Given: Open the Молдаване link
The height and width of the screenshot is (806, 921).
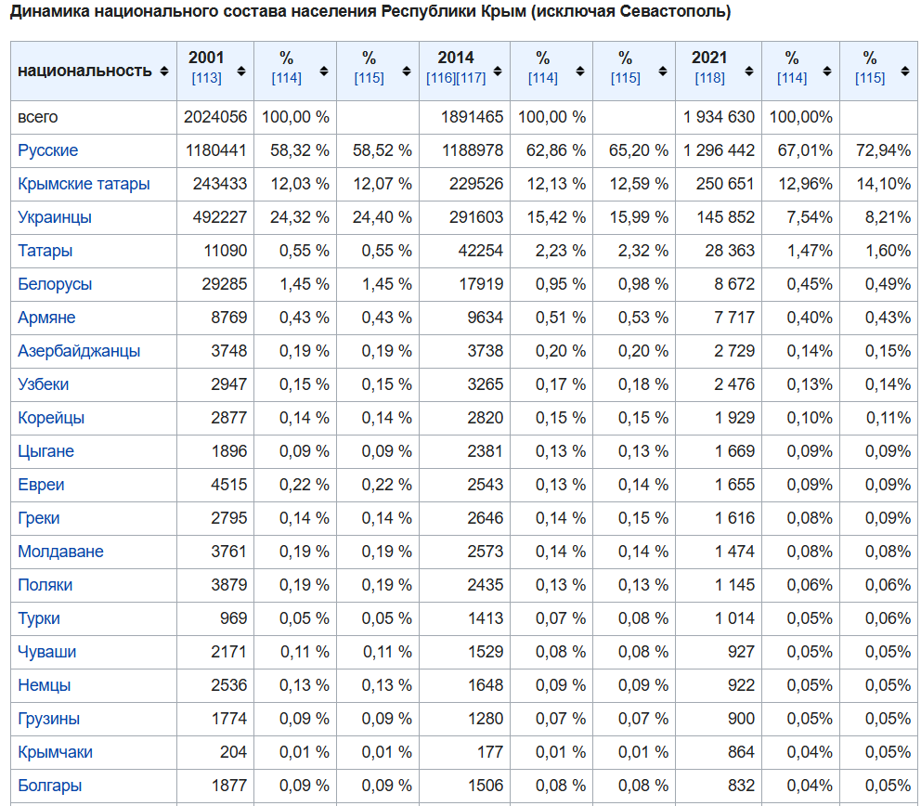Looking at the screenshot, I should 60,552.
